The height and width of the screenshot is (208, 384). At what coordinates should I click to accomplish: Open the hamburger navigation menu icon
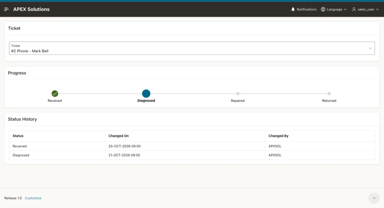click(6, 9)
